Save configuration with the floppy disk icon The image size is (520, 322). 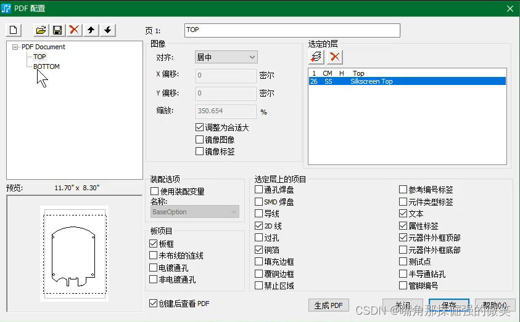click(57, 30)
